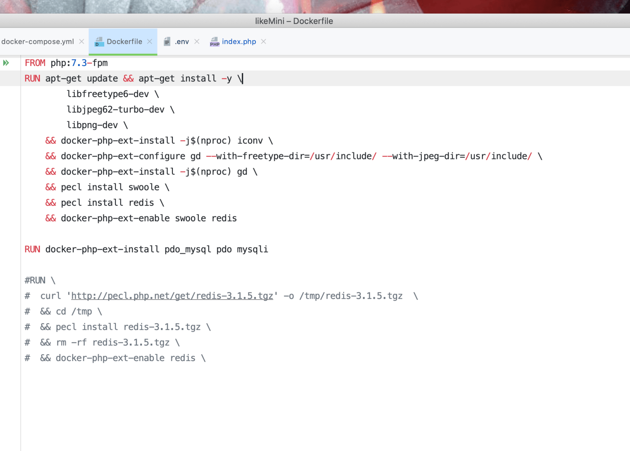Image resolution: width=630 pixels, height=451 pixels.
Task: Click '--with-jpeg-dir=/usr/include/' option
Action: (457, 156)
